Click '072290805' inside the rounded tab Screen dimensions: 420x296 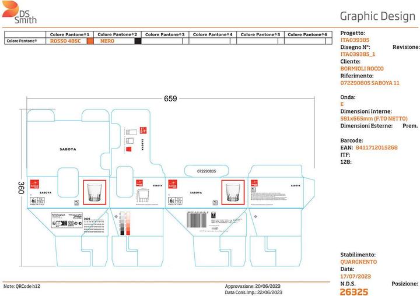[x=206, y=171]
